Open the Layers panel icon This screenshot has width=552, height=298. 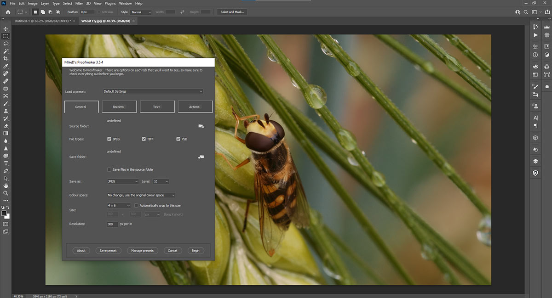535,161
